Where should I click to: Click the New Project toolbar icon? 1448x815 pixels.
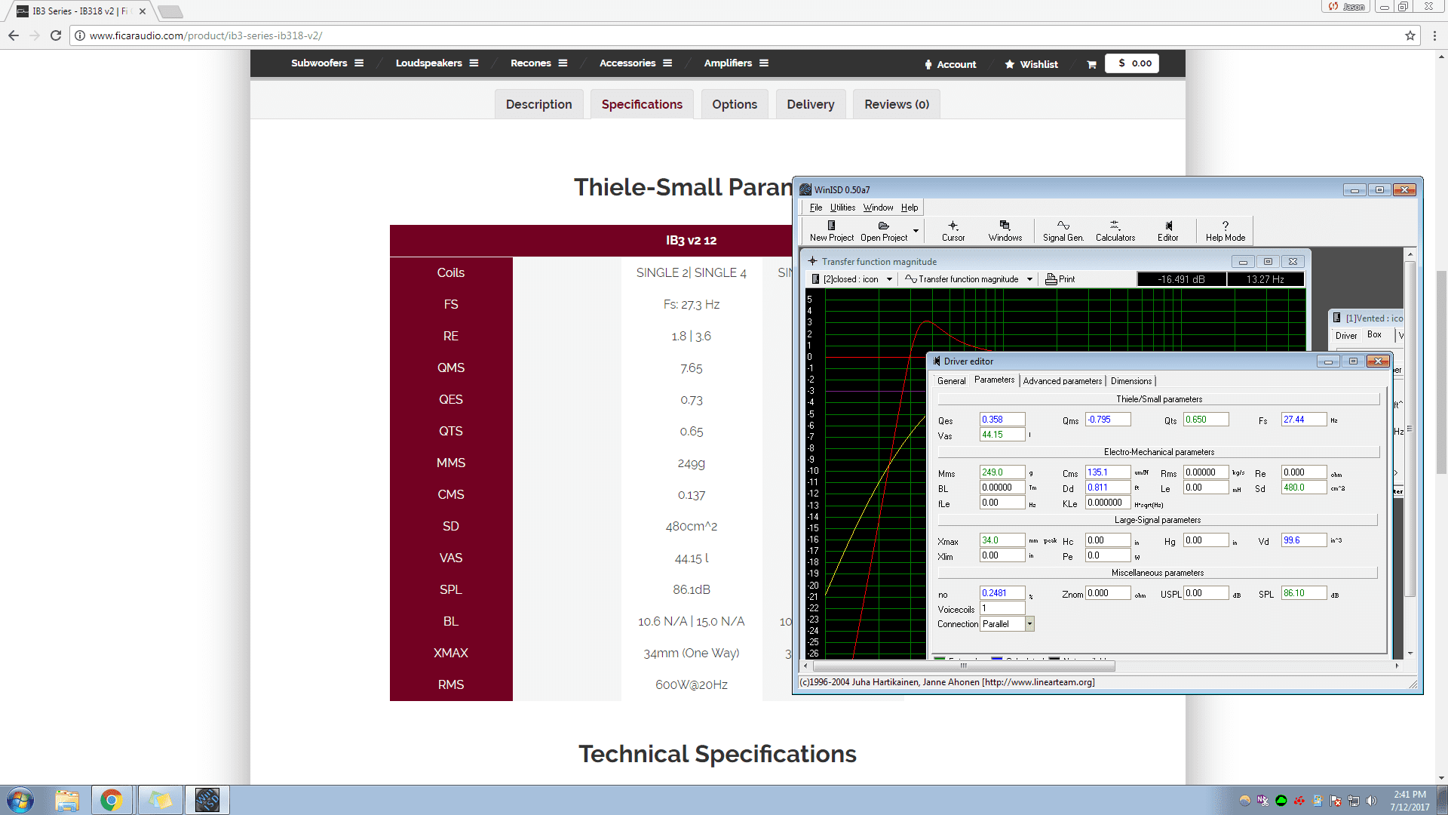point(831,230)
